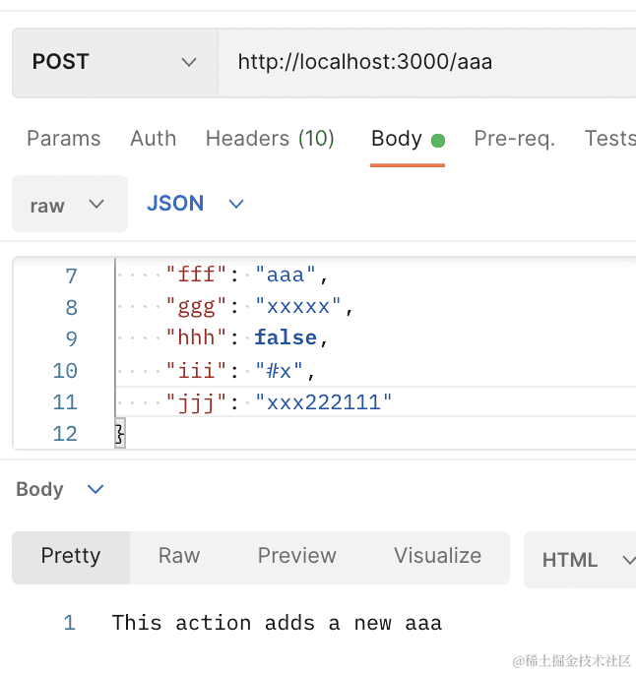
Task: Click the request URL input field
Action: pyautogui.click(x=423, y=63)
